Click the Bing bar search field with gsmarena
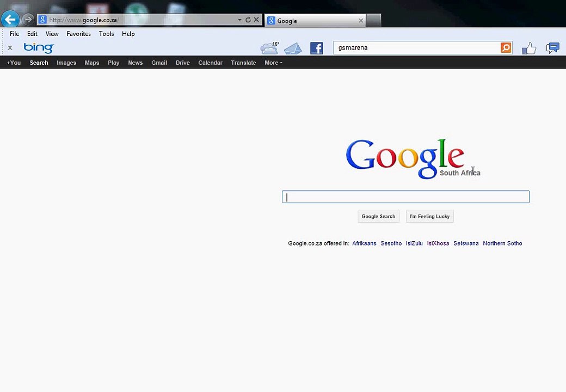Viewport: 566px width, 392px height. pos(417,48)
